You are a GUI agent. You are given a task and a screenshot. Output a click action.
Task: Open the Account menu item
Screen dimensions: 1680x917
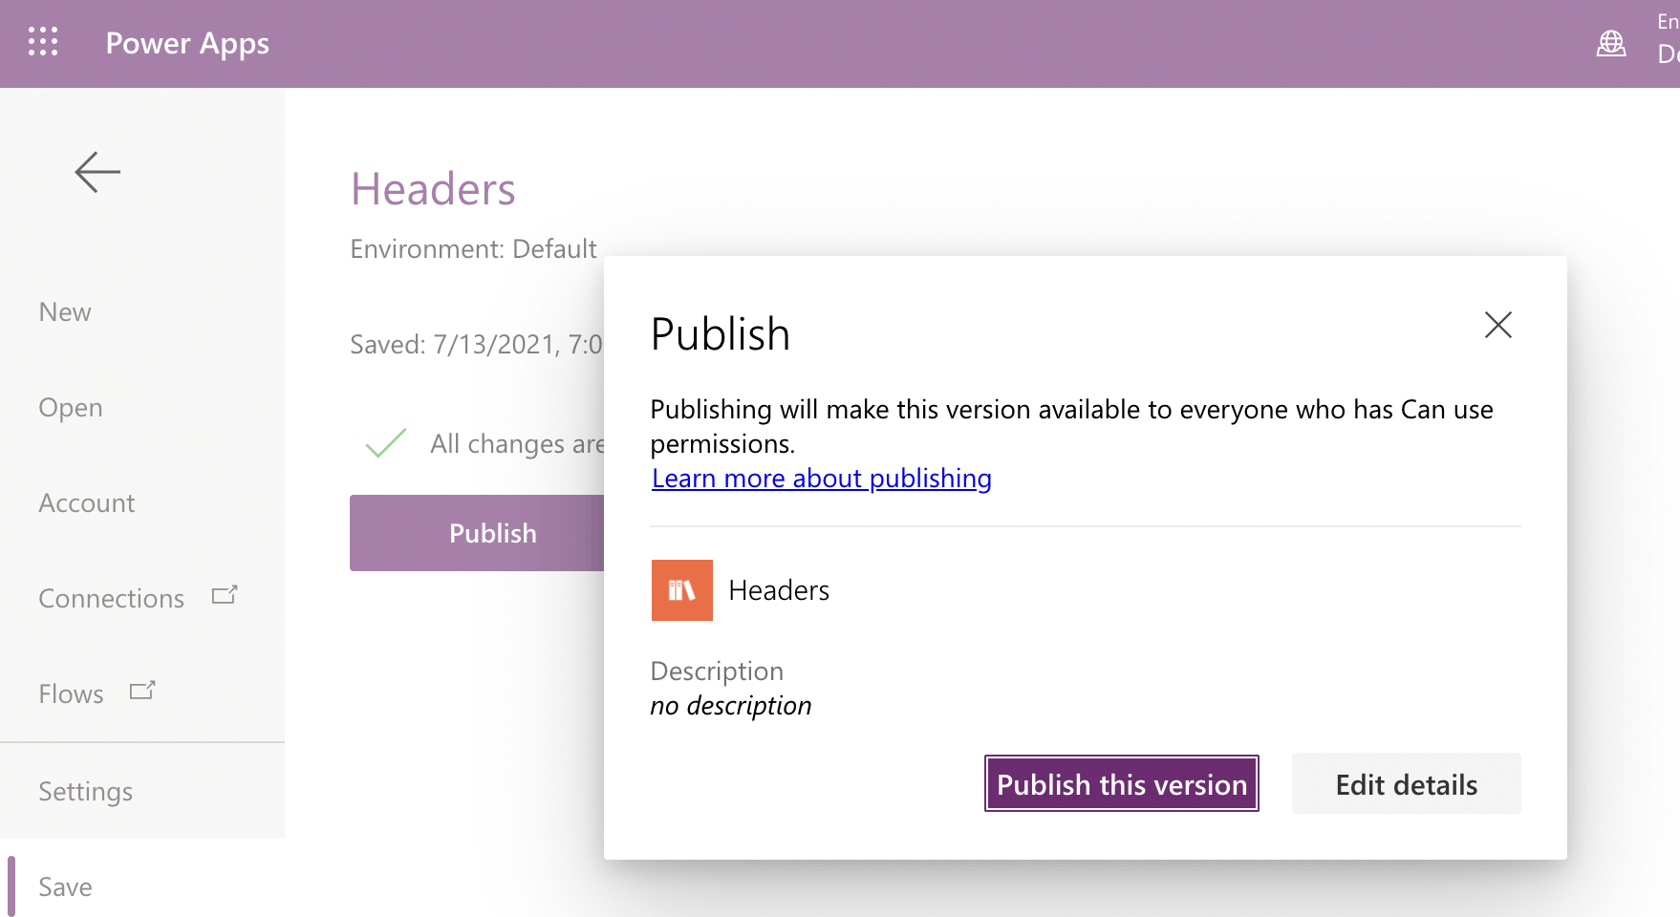pos(87,503)
